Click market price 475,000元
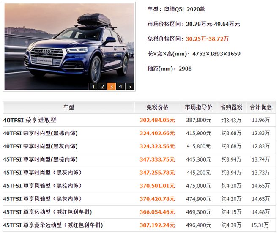The image size is (279, 236). pyautogui.click(x=199, y=186)
